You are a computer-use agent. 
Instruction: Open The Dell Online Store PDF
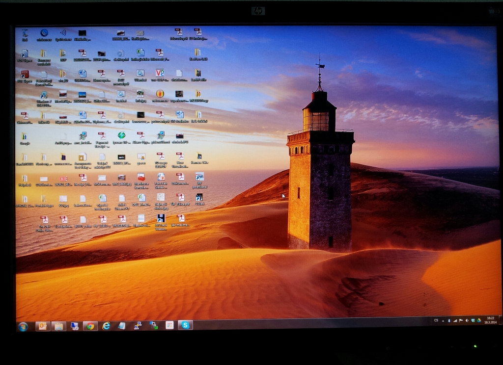[x=44, y=220]
